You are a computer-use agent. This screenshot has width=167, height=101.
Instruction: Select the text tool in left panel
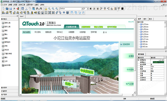point(5,61)
